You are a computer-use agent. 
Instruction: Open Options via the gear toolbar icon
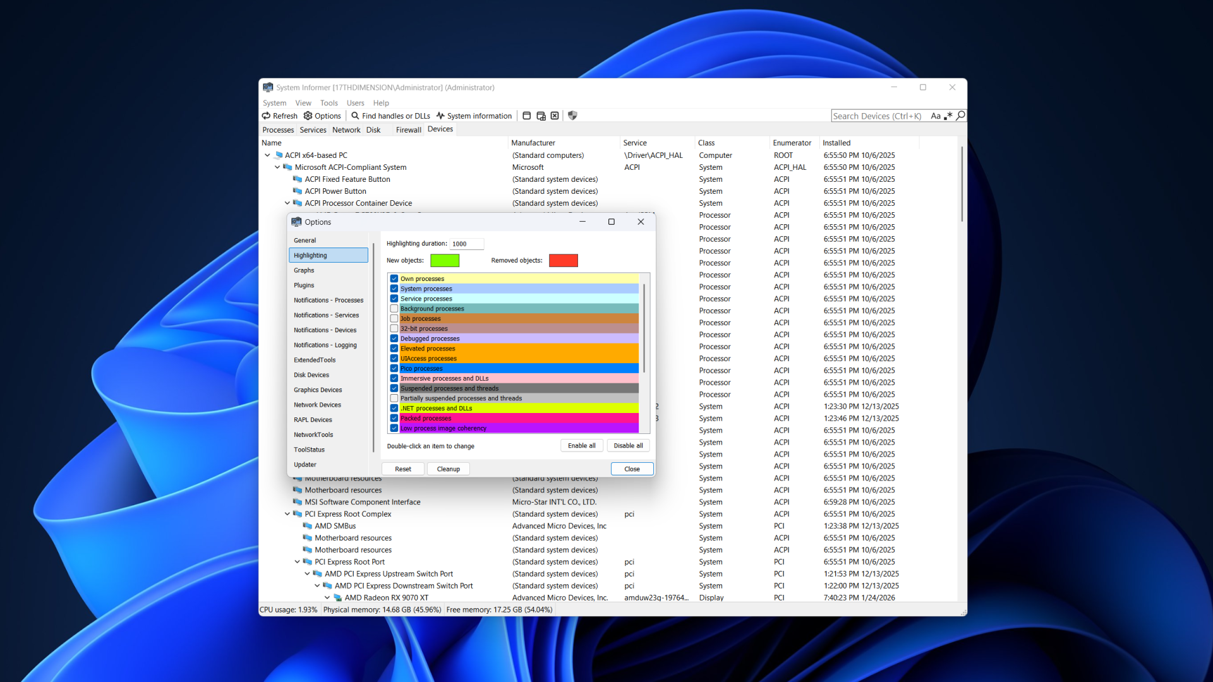click(308, 116)
